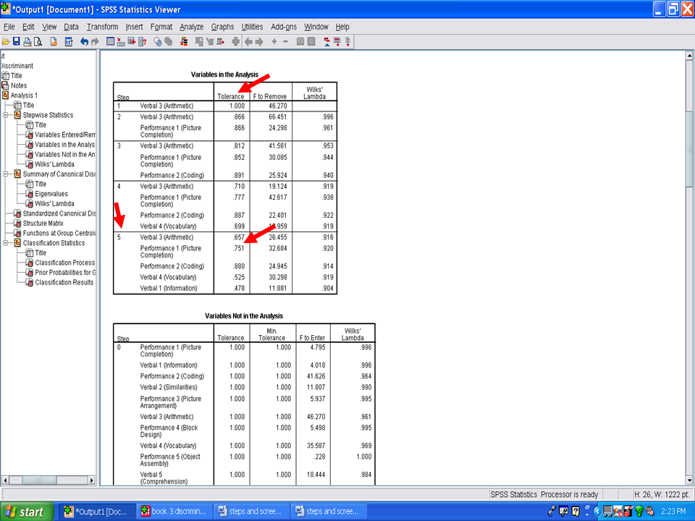695x521 pixels.
Task: Collapse the Classification Statistics tree node
Action: (x=7, y=243)
